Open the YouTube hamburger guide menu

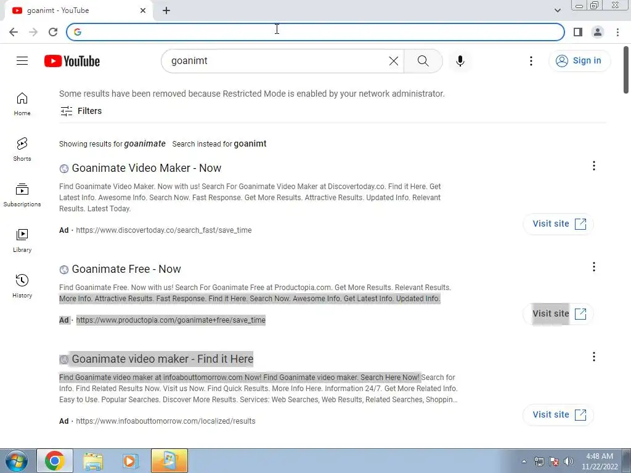[22, 61]
